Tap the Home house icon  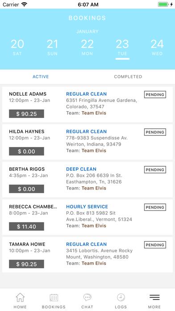click(20, 298)
